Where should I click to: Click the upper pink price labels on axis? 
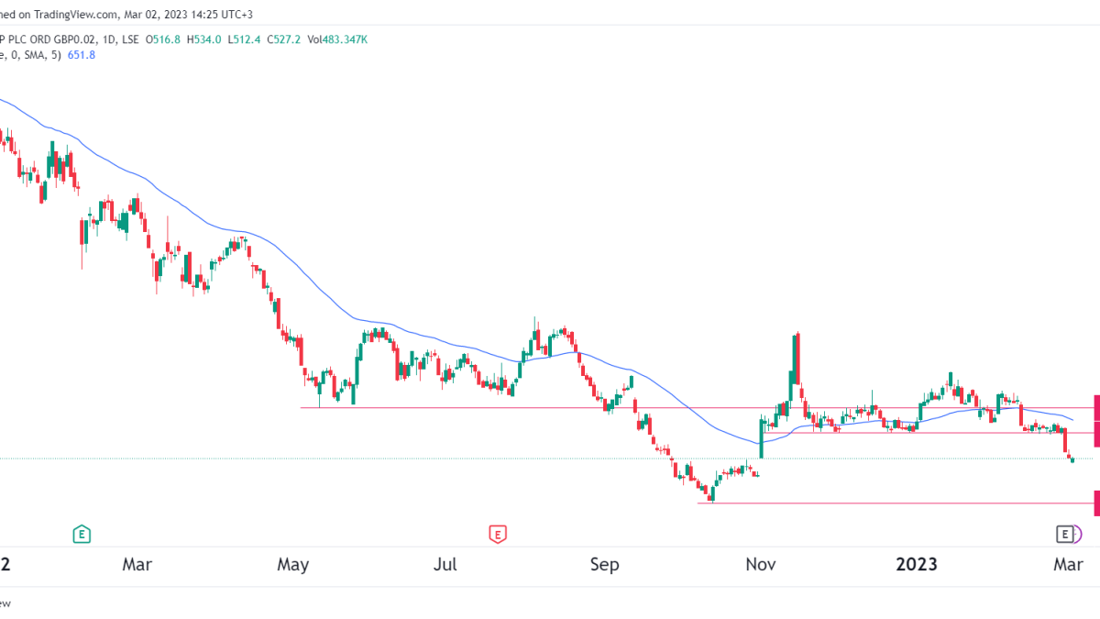tap(1096, 420)
